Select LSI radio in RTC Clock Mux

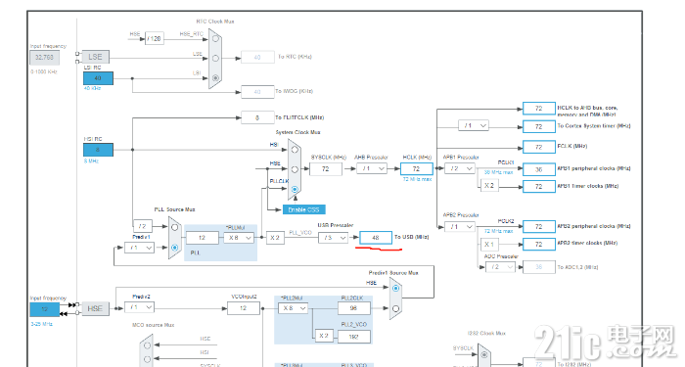point(215,77)
